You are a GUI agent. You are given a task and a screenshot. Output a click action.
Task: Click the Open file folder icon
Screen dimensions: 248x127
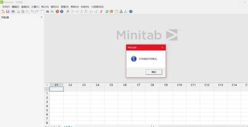click(x=3, y=12)
